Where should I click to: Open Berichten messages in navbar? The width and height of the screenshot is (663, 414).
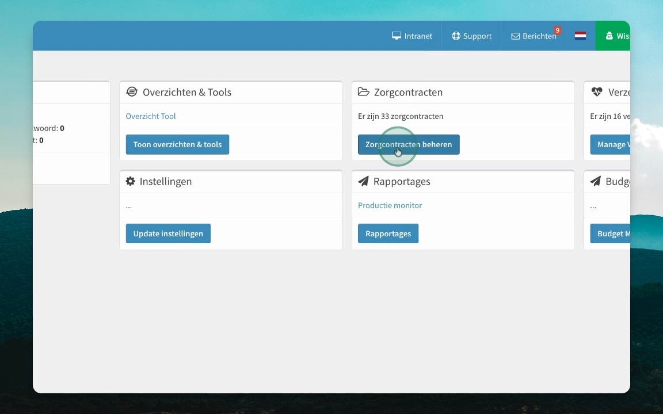[534, 36]
